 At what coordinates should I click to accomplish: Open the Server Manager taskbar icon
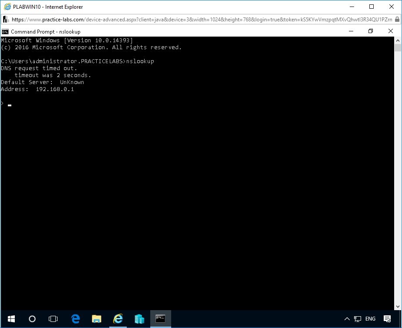click(x=139, y=319)
